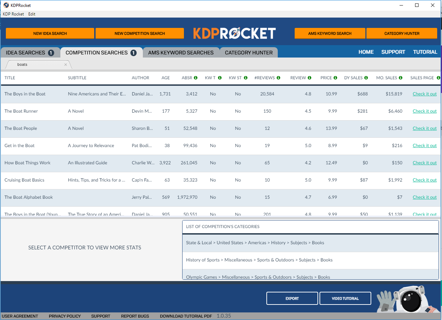This screenshot has height=320, width=442.
Task: Select The Boys in the Boat title row
Action: [x=25, y=94]
